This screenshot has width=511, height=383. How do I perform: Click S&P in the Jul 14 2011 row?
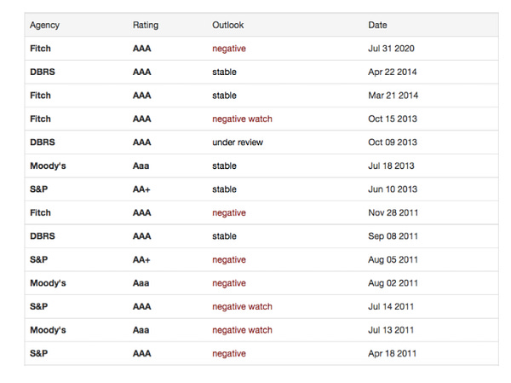point(39,306)
